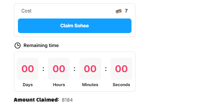Click the Hours label under the countdown

[59, 85]
